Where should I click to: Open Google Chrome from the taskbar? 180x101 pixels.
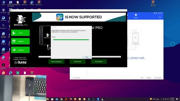61,99
